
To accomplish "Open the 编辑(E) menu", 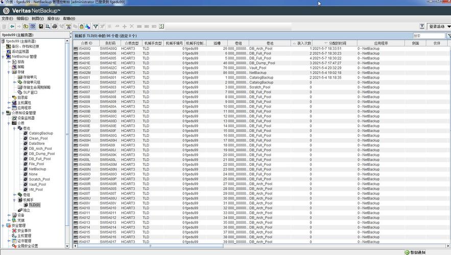I will point(22,18).
